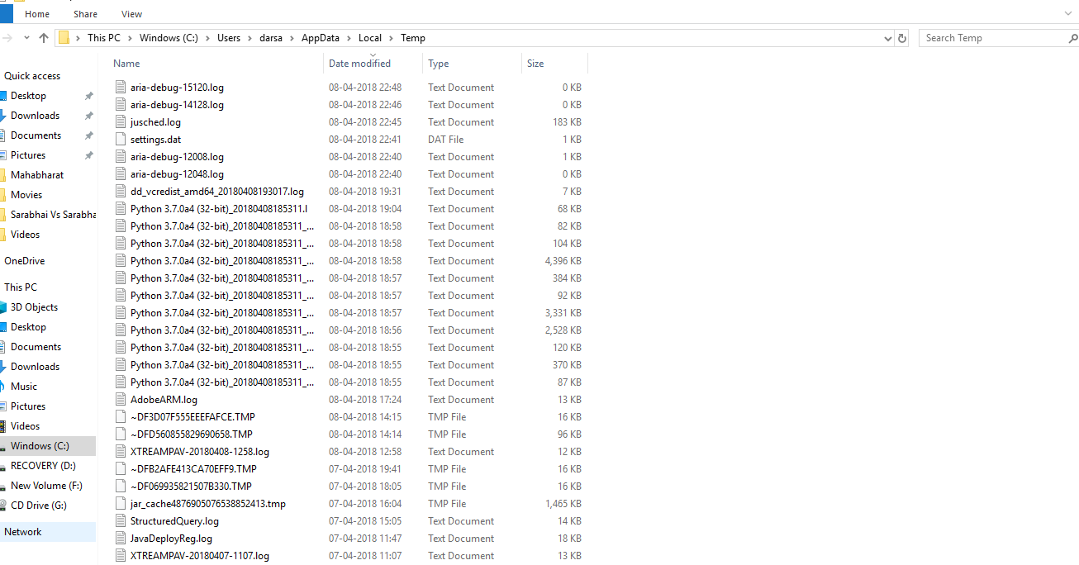Select AppData breadcrumb
This screenshot has width=1079, height=565.
321,38
